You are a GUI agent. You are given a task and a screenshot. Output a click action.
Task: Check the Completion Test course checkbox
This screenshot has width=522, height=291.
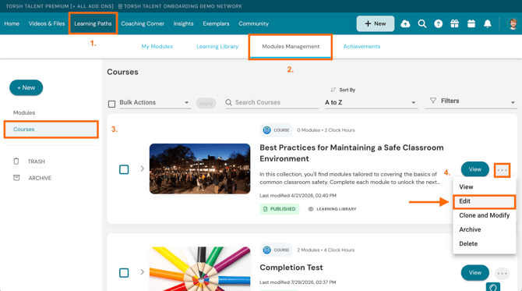pos(124,273)
